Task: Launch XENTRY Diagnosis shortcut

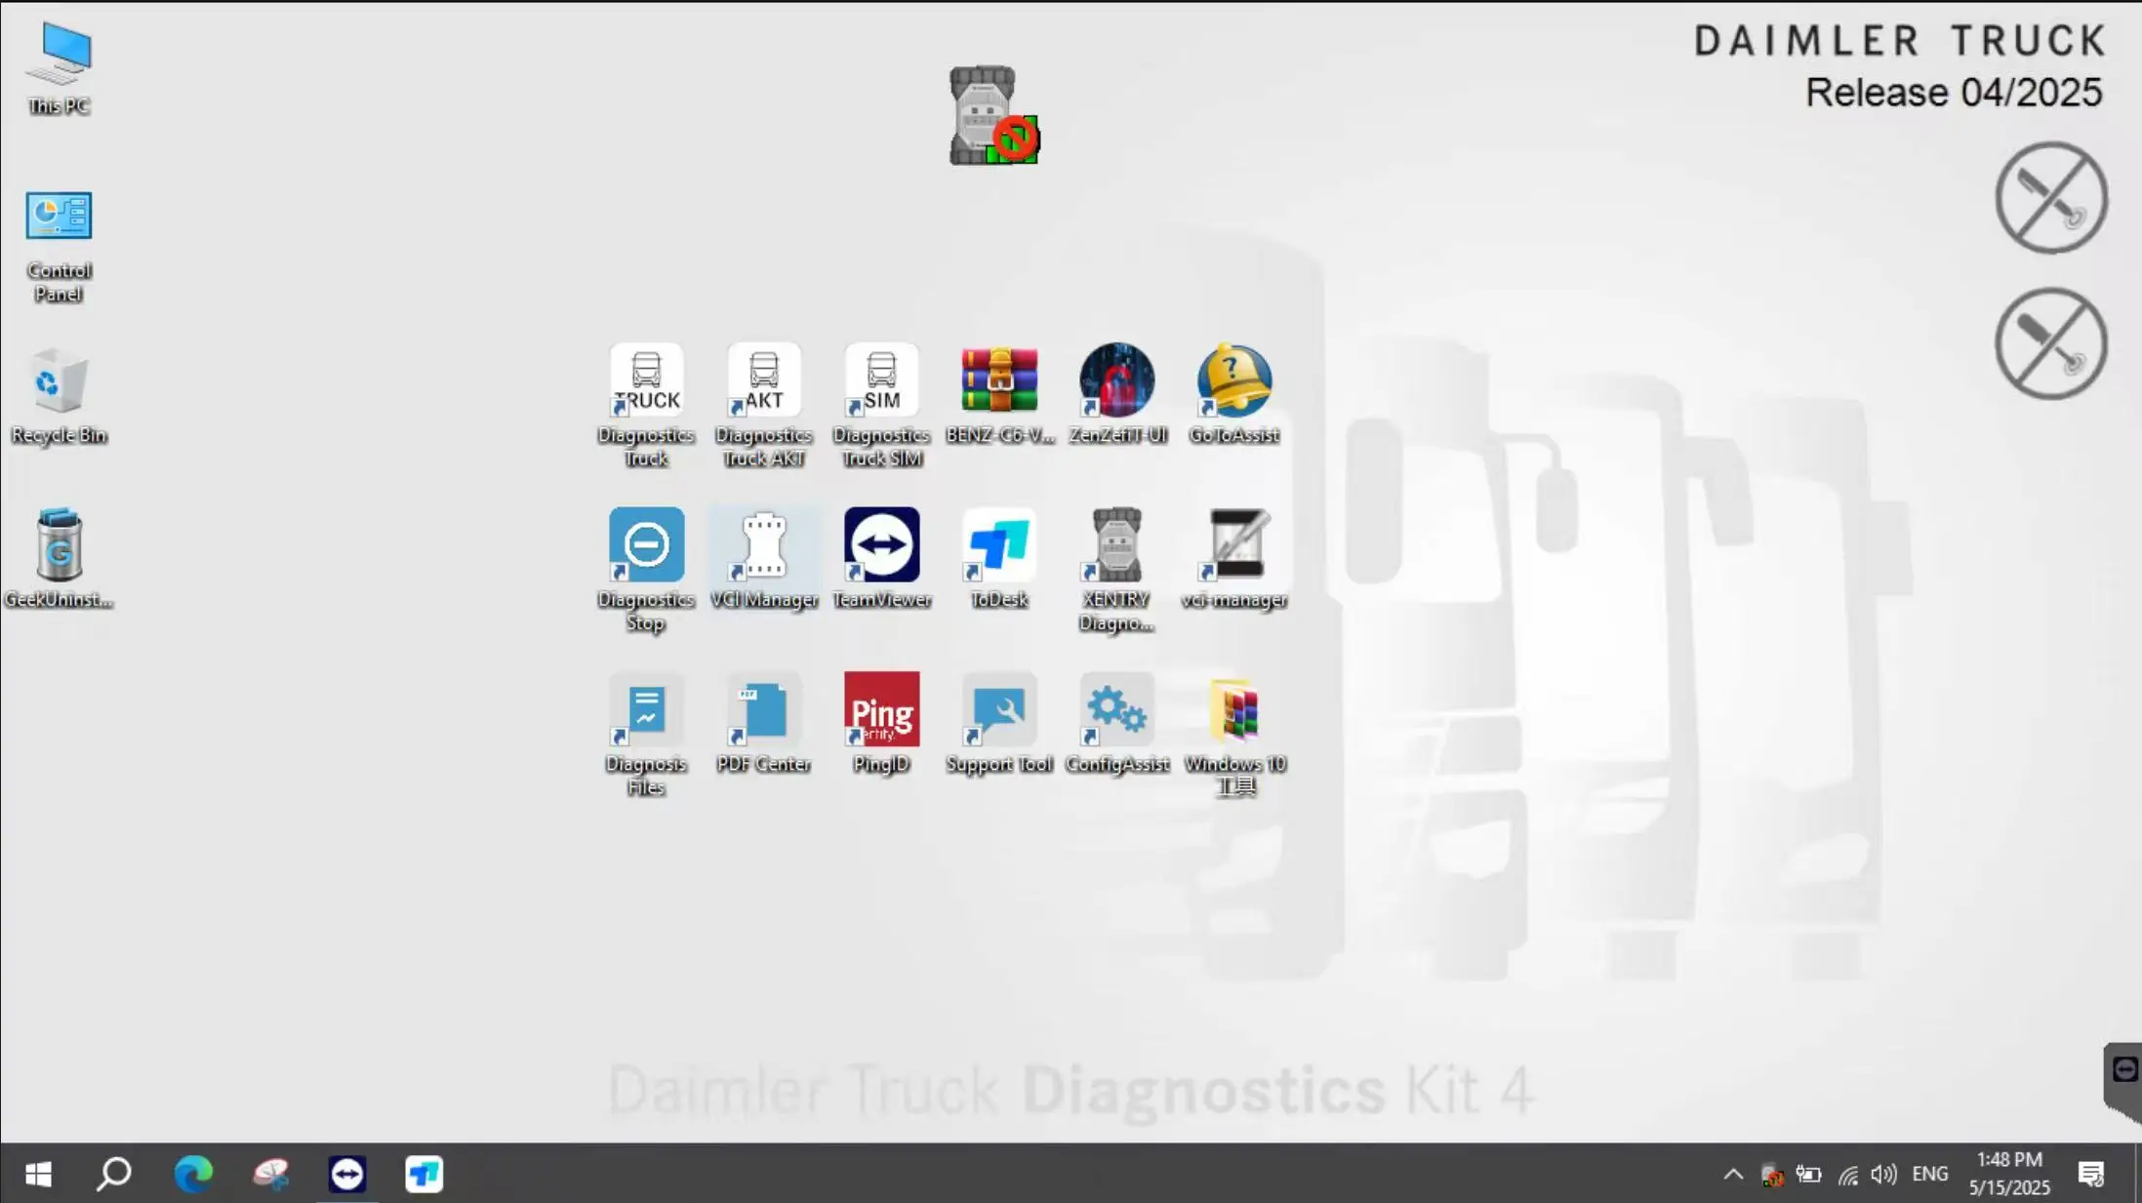Action: (1116, 570)
